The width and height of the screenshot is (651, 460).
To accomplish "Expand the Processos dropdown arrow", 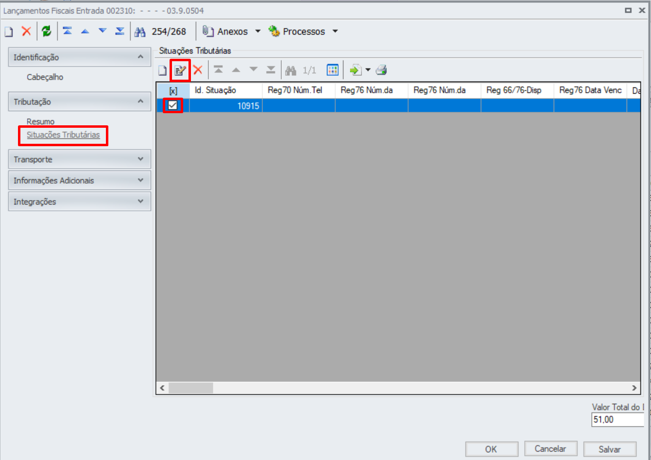I will 335,32.
